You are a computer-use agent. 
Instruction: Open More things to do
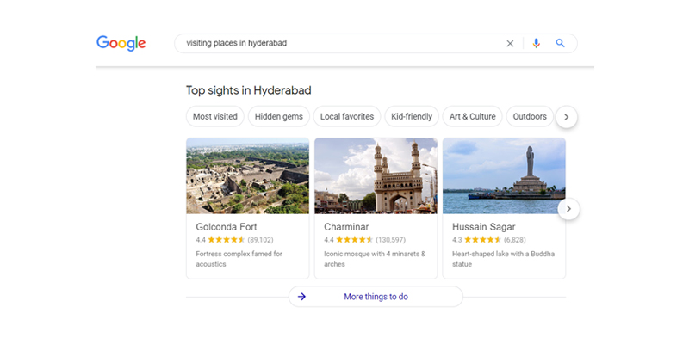point(376,297)
